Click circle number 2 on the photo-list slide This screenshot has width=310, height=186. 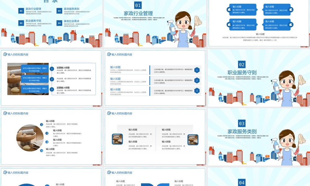(52, 79)
